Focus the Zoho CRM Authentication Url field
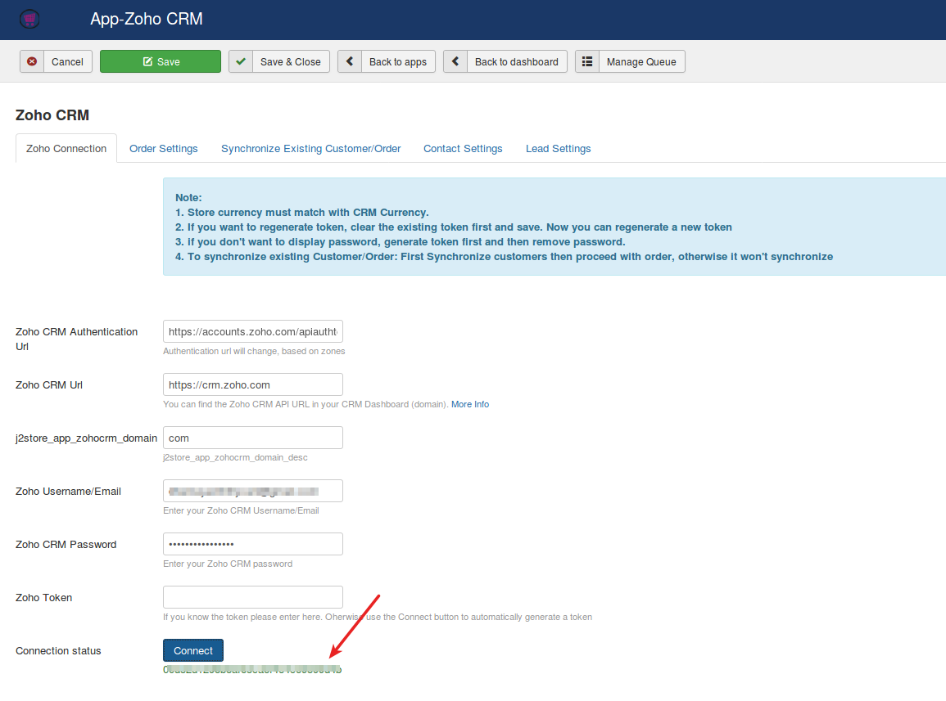 tap(253, 331)
